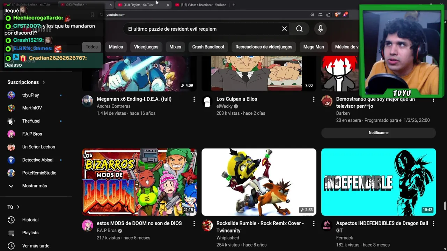
Task: Click Fermack channel name
Action: pyautogui.click(x=344, y=238)
